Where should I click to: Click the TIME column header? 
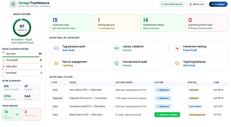216,82
